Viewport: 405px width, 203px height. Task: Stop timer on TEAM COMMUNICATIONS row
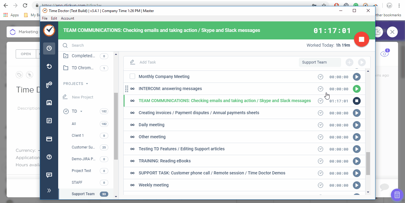(x=356, y=101)
